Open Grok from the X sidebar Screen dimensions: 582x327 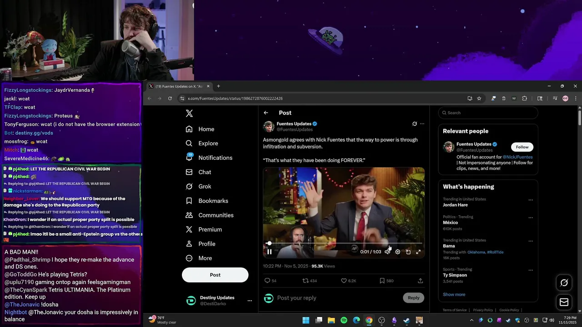tap(199, 187)
